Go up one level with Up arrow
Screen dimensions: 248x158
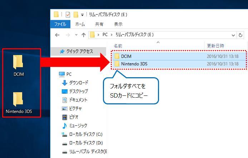pos(83,35)
